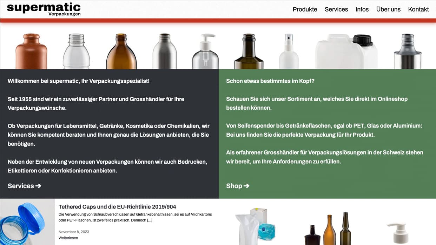This screenshot has height=245, width=436.
Task: Select the clear soap dispenser bottle image
Action: [x=206, y=51]
